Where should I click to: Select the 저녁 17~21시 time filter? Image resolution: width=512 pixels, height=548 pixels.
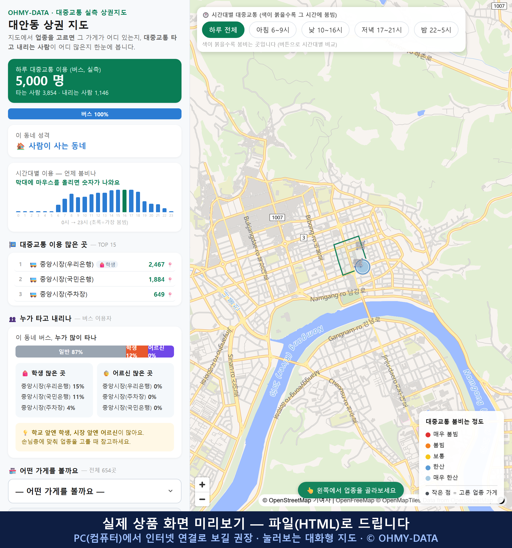(381, 30)
